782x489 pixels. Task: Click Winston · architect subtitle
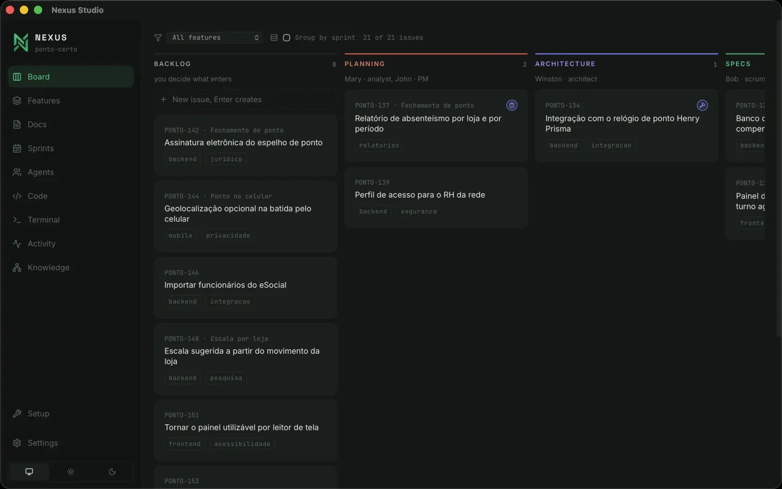pos(566,79)
